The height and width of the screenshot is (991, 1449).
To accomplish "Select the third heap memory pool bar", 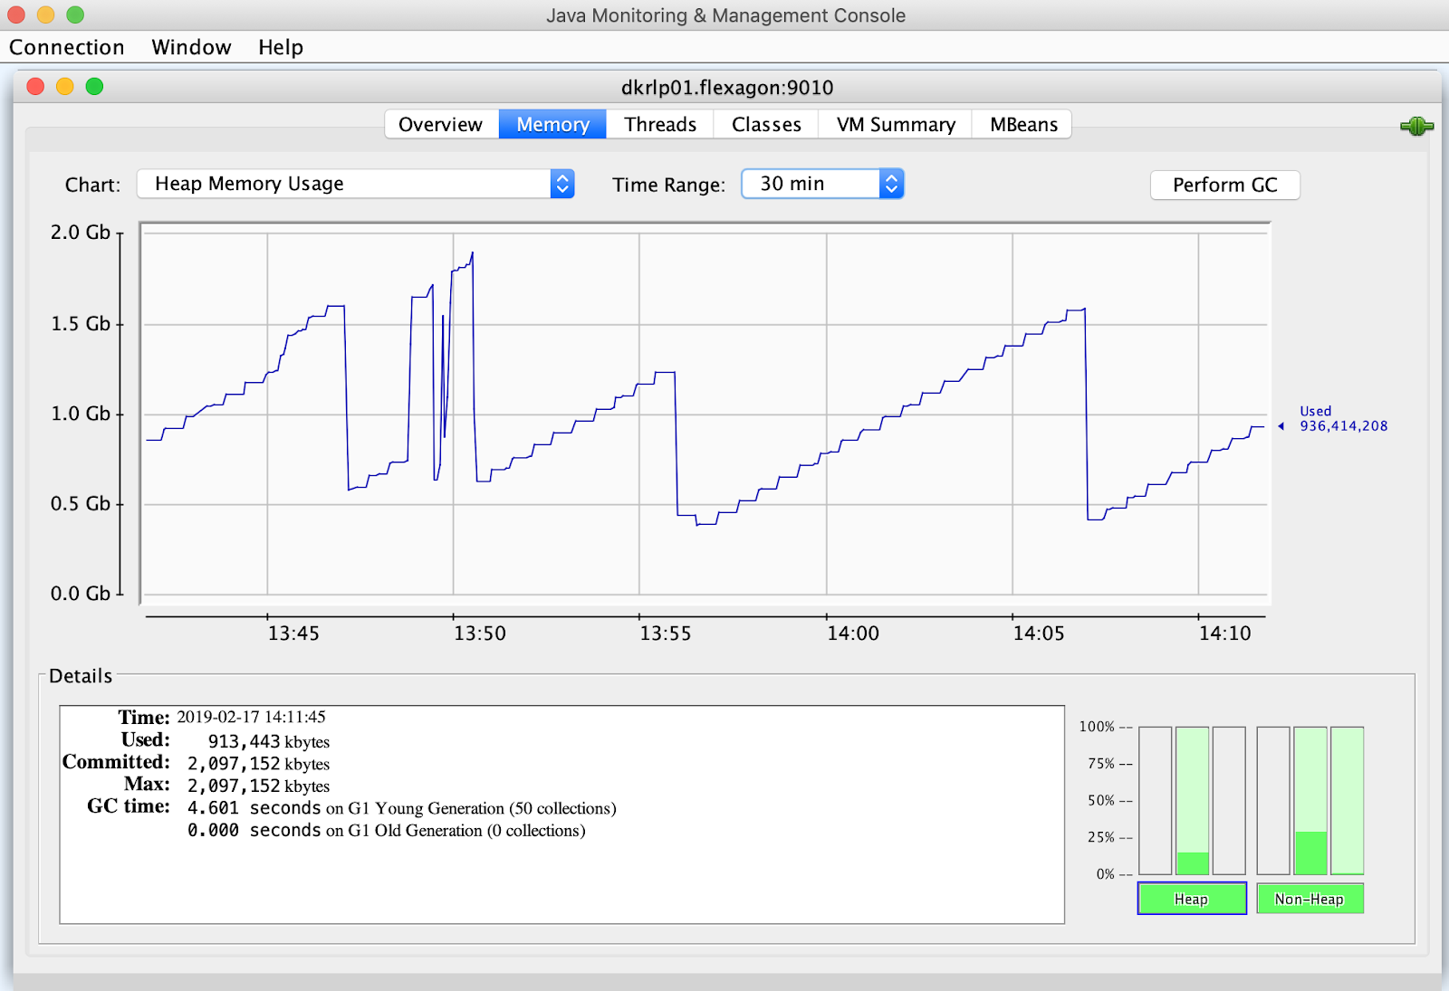I will tap(1229, 800).
